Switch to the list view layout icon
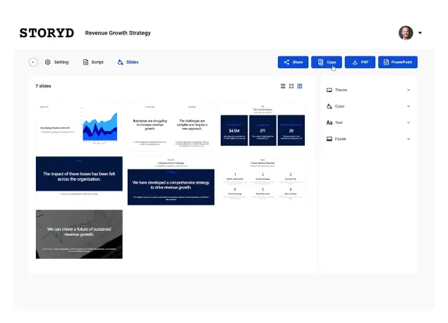This screenshot has height=323, width=448. click(284, 86)
